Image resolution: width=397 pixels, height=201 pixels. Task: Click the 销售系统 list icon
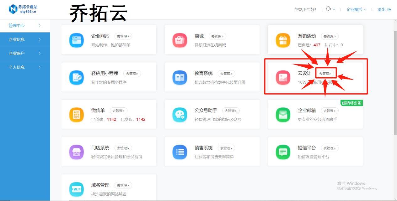180,152
